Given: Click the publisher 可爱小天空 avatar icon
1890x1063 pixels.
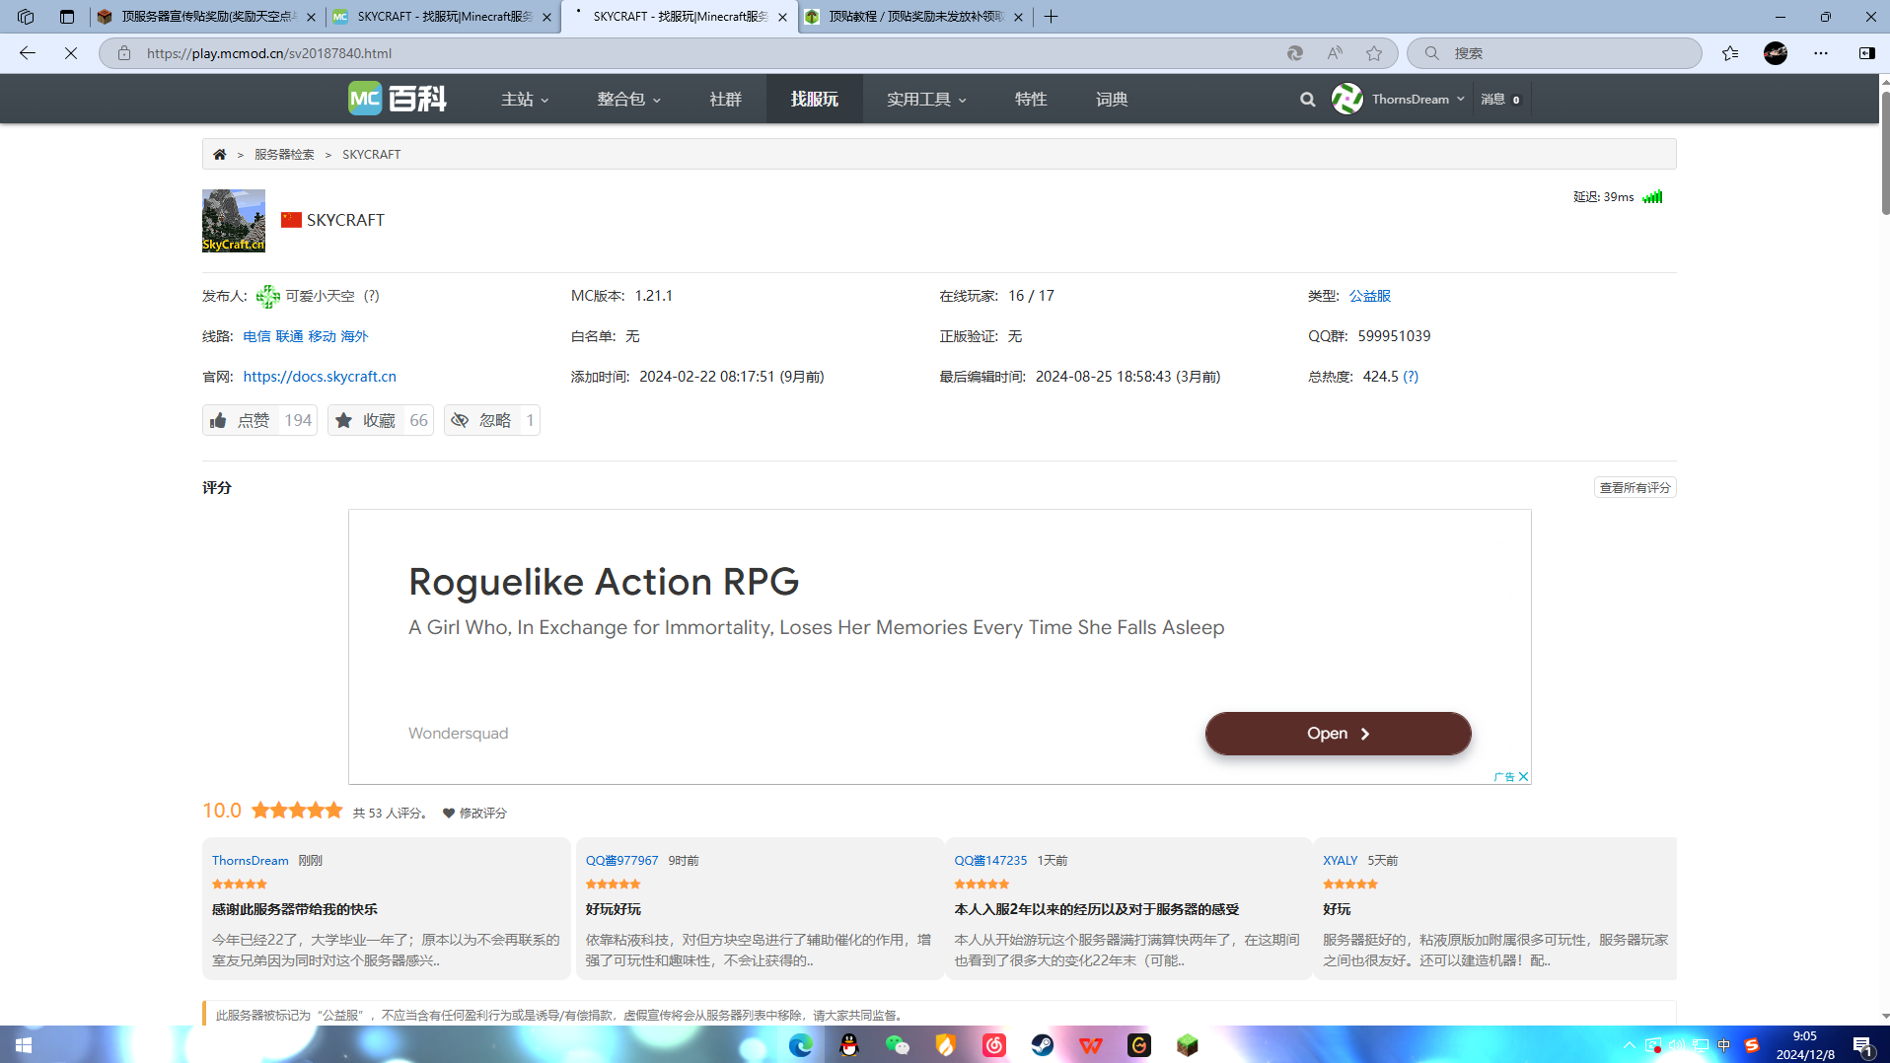Looking at the screenshot, I should click(267, 296).
